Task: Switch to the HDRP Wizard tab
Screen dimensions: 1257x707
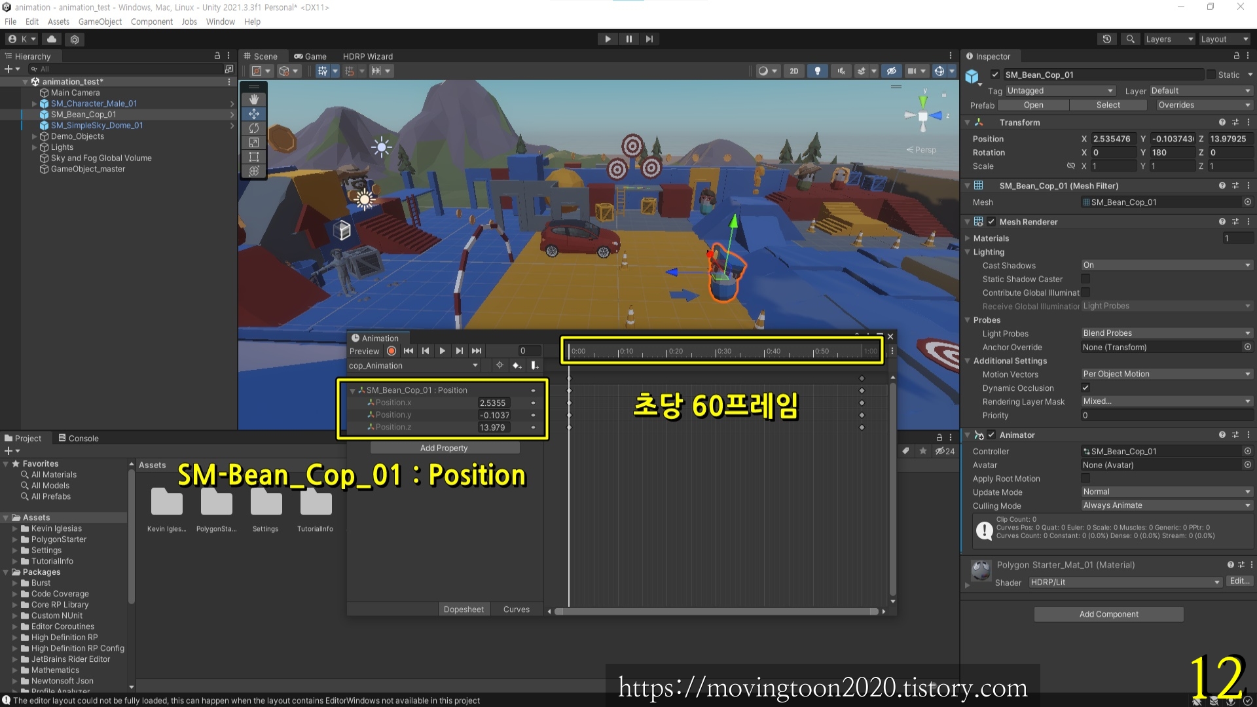Action: click(368, 56)
